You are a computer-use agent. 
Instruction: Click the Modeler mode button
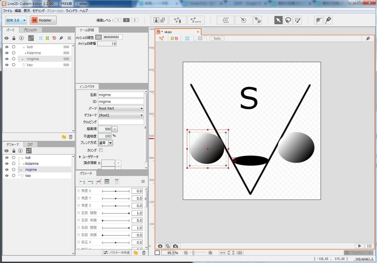(43, 20)
